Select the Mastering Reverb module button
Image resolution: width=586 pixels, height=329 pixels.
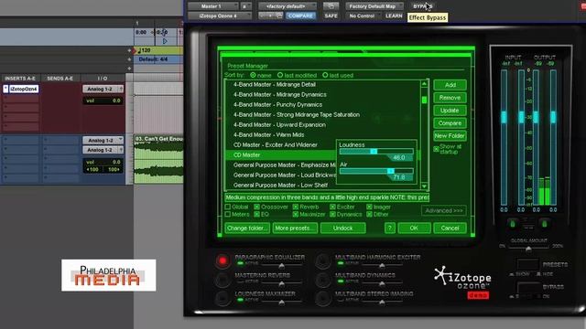(222, 280)
